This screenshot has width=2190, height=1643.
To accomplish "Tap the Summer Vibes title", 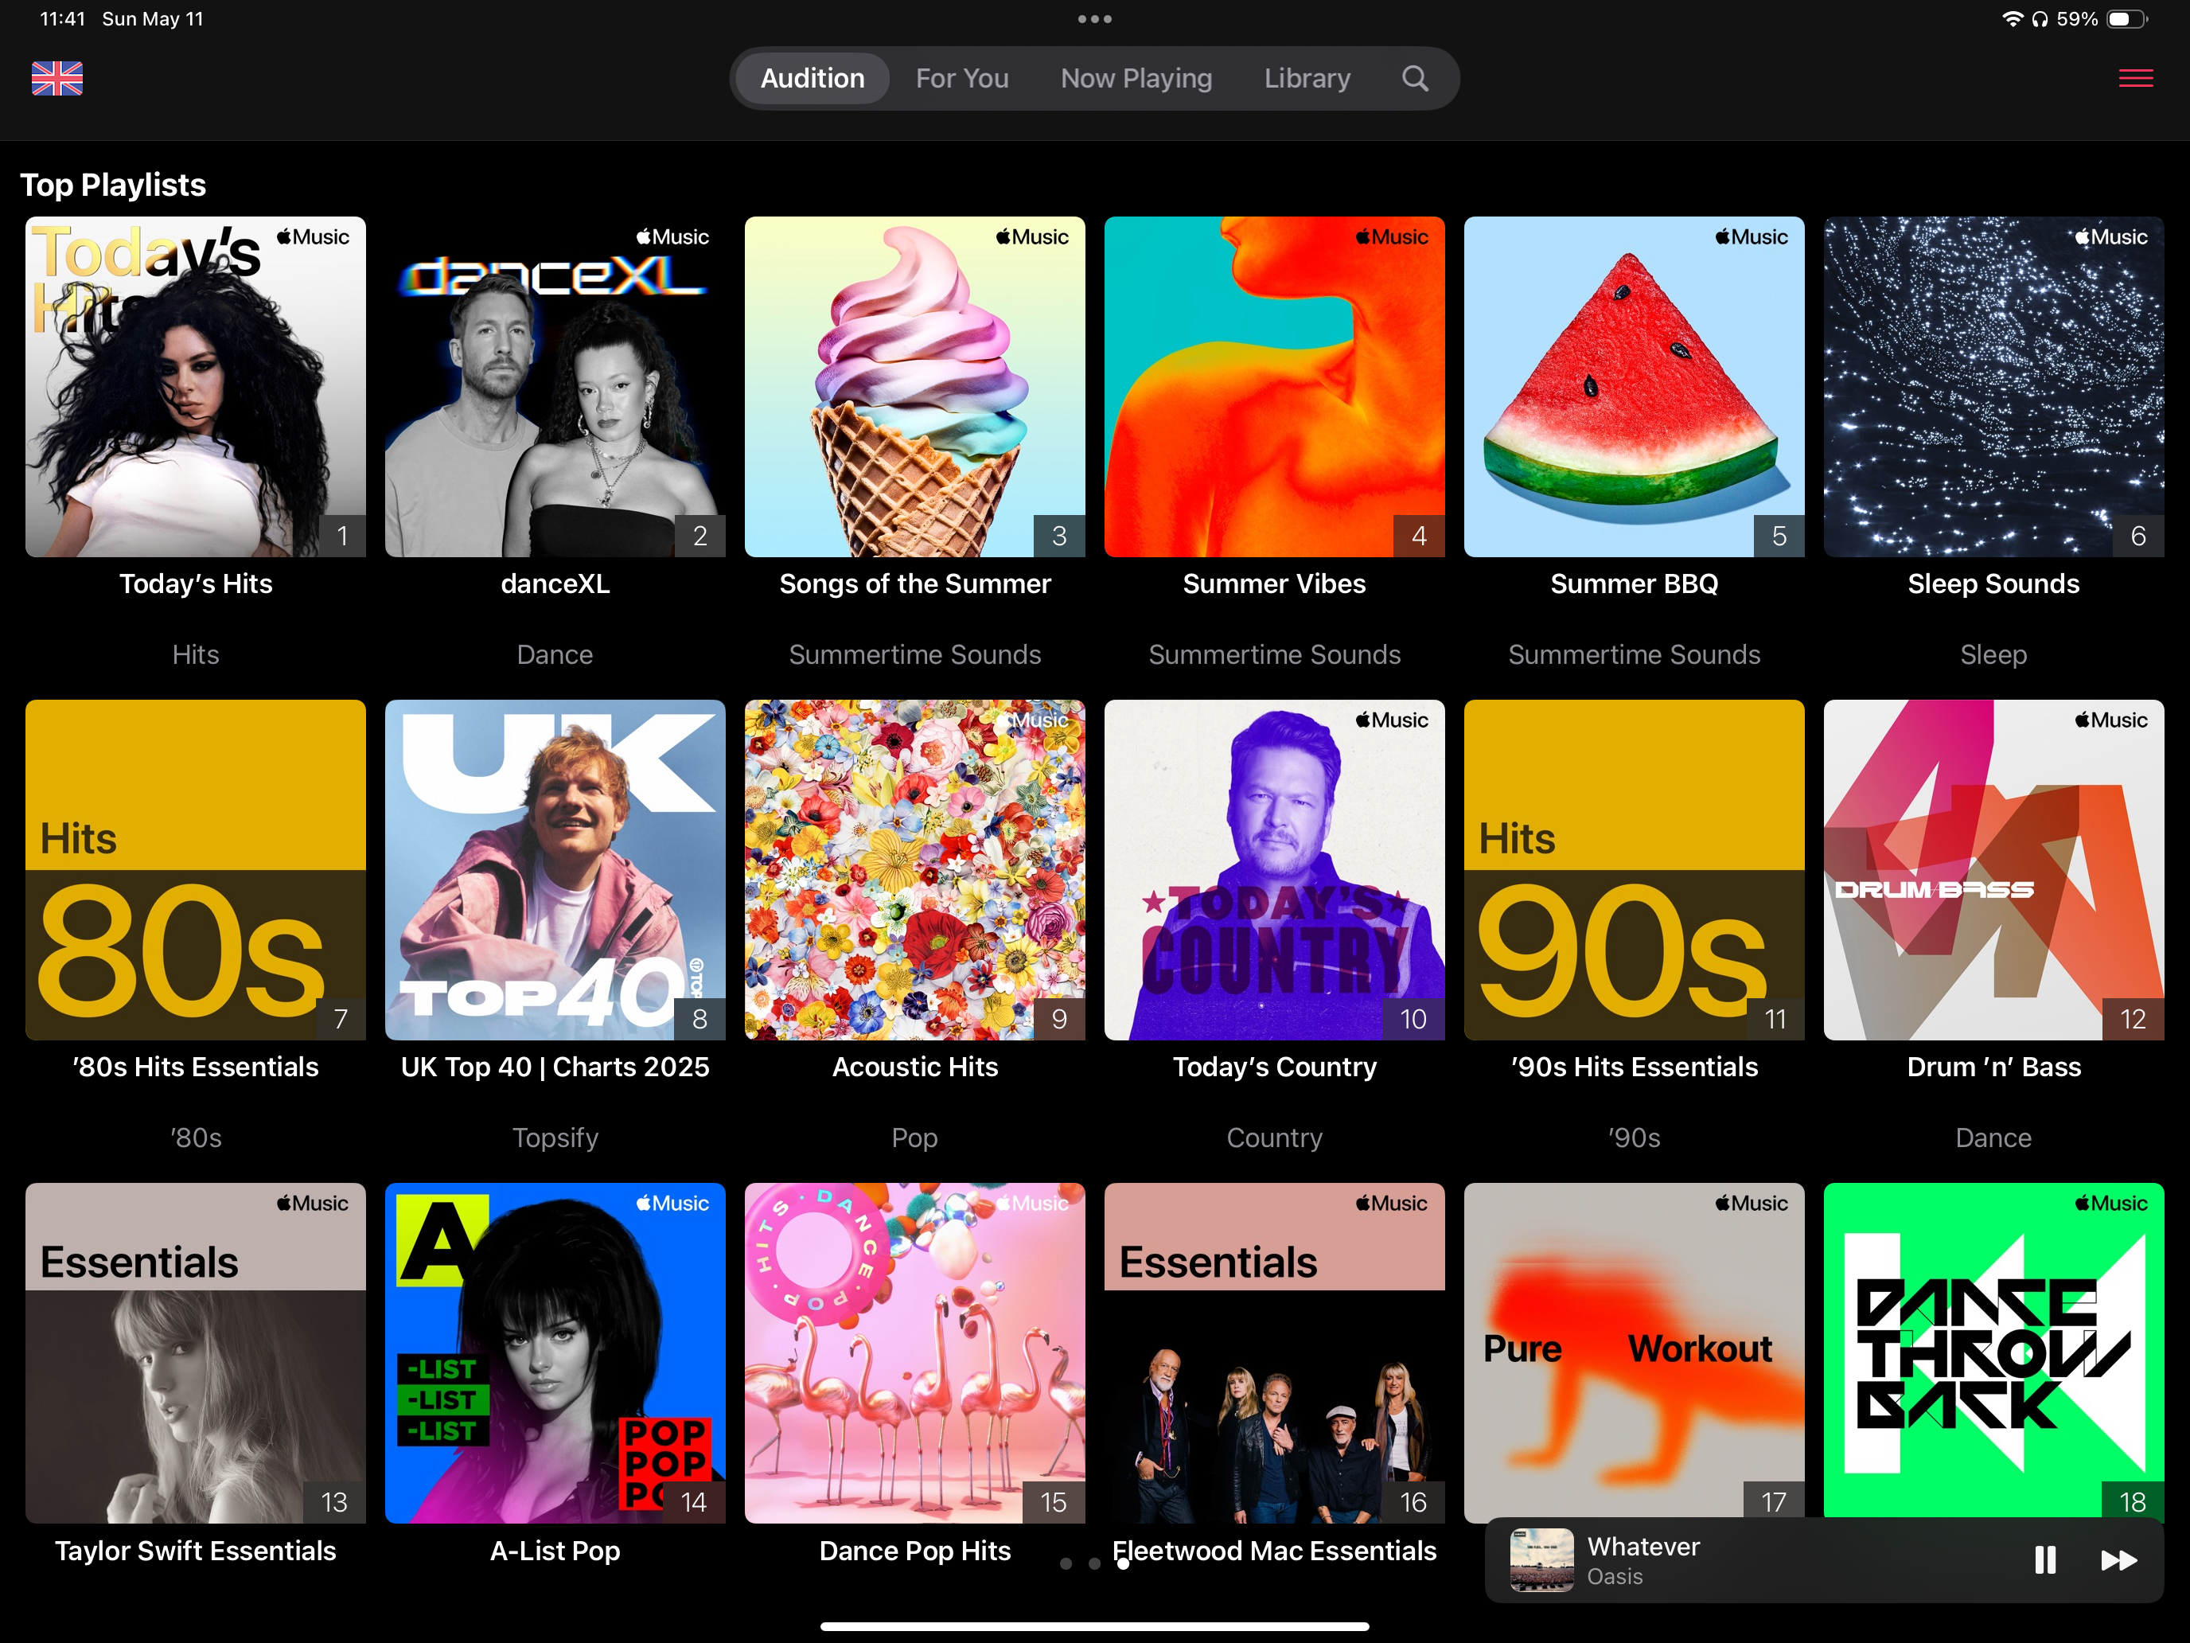I will (x=1274, y=583).
